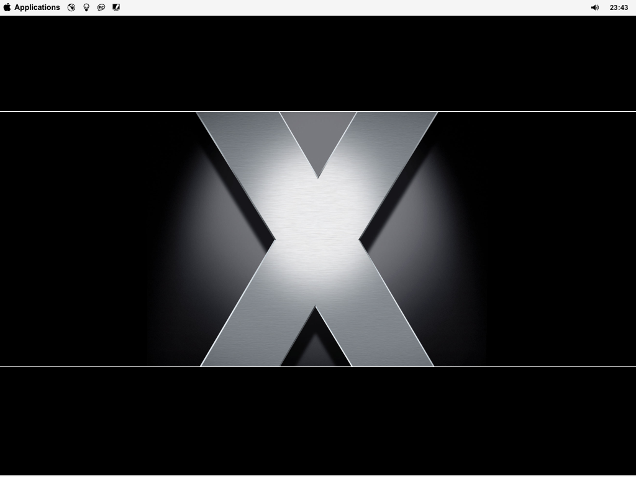
Task: Open the light bulb launcher icon
Action: point(86,7)
